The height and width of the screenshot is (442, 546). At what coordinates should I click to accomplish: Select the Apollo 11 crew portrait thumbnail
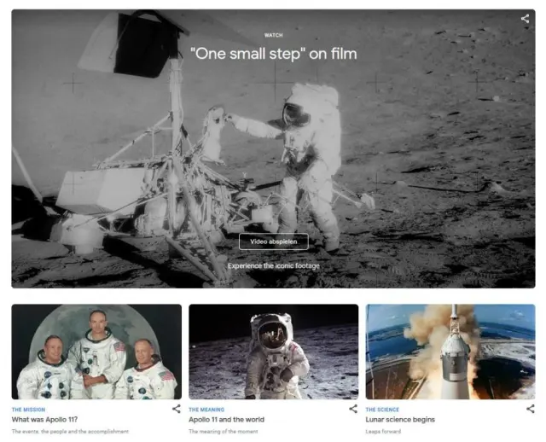pyautogui.click(x=96, y=352)
